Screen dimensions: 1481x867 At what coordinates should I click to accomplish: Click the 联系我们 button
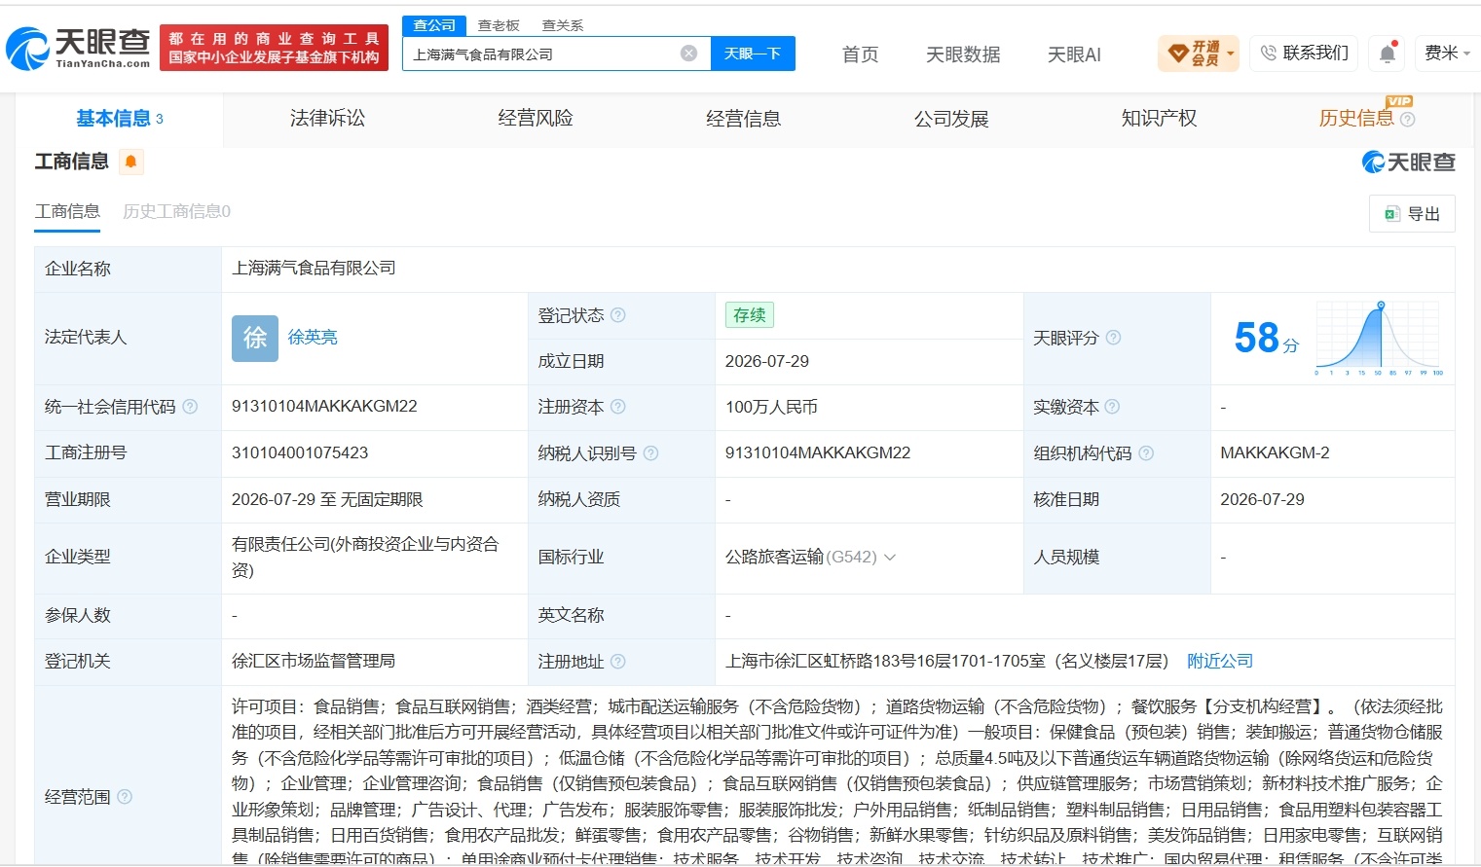pos(1304,53)
